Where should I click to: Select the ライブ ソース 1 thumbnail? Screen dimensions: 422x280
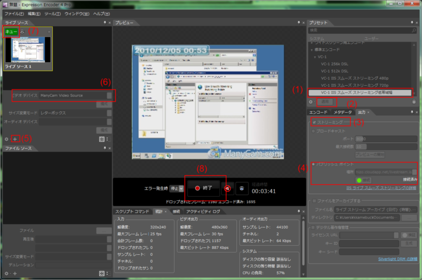pos(28,51)
